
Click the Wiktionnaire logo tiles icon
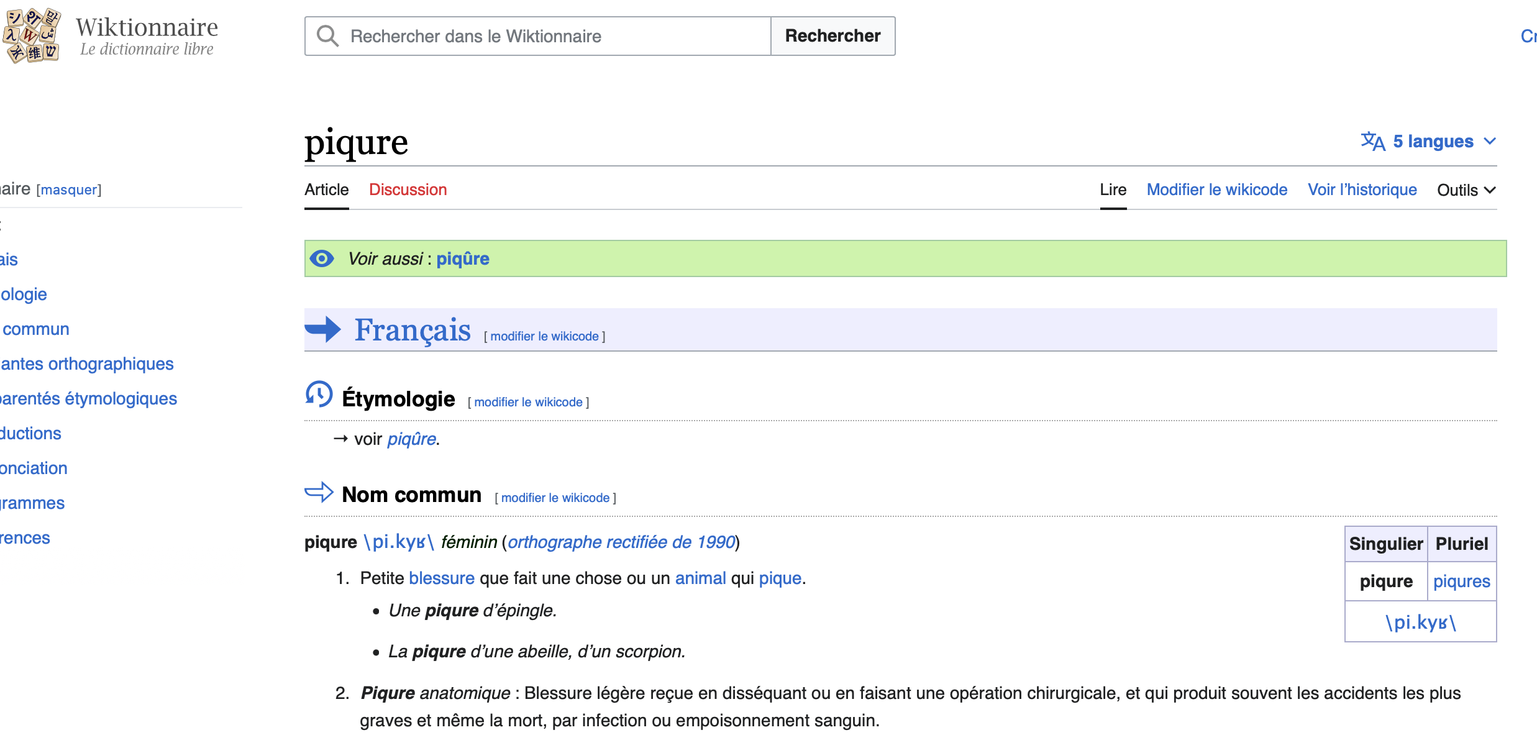32,35
